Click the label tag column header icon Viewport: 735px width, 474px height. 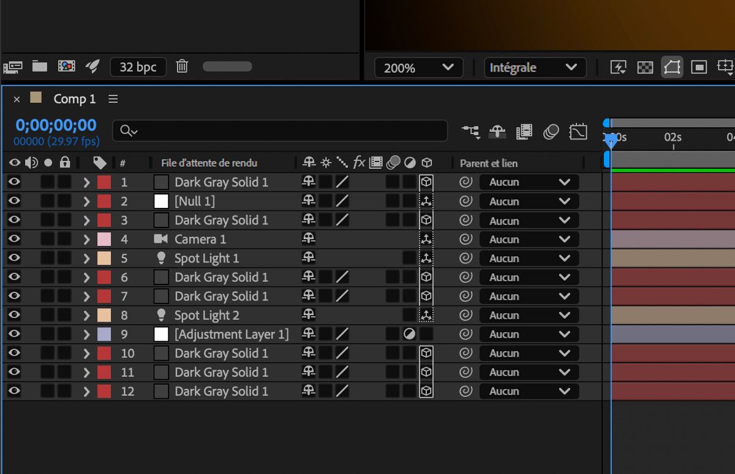[x=100, y=163]
